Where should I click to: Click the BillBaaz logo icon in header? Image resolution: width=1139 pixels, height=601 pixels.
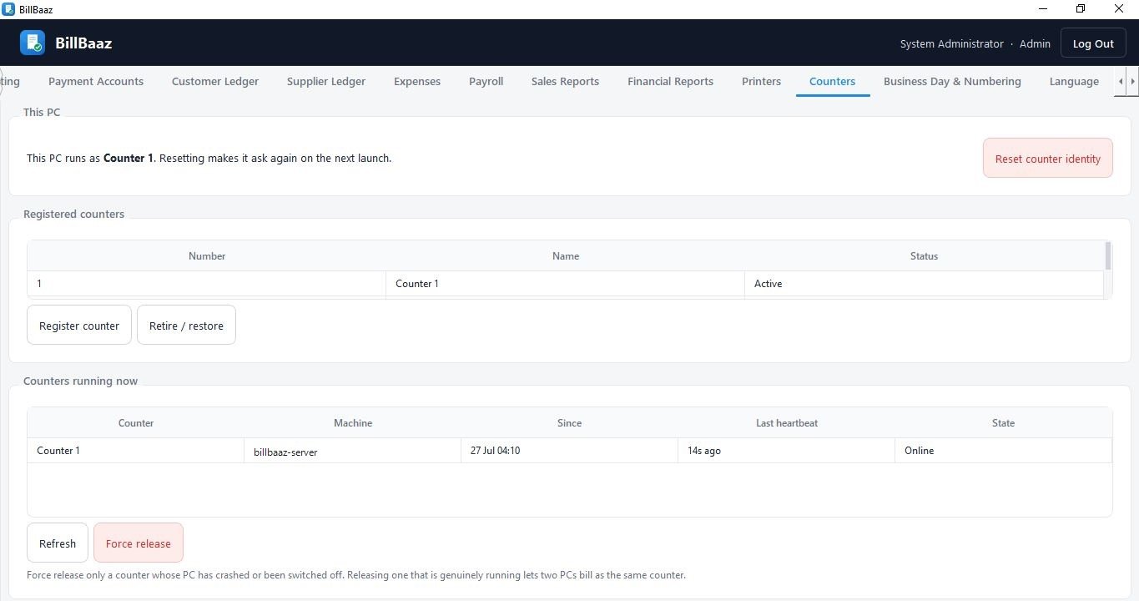[33, 43]
